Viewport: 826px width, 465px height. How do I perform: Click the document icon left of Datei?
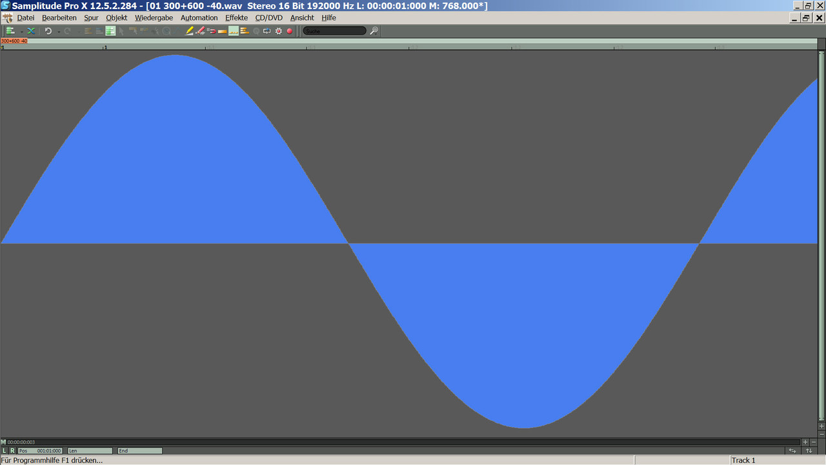pyautogui.click(x=8, y=18)
